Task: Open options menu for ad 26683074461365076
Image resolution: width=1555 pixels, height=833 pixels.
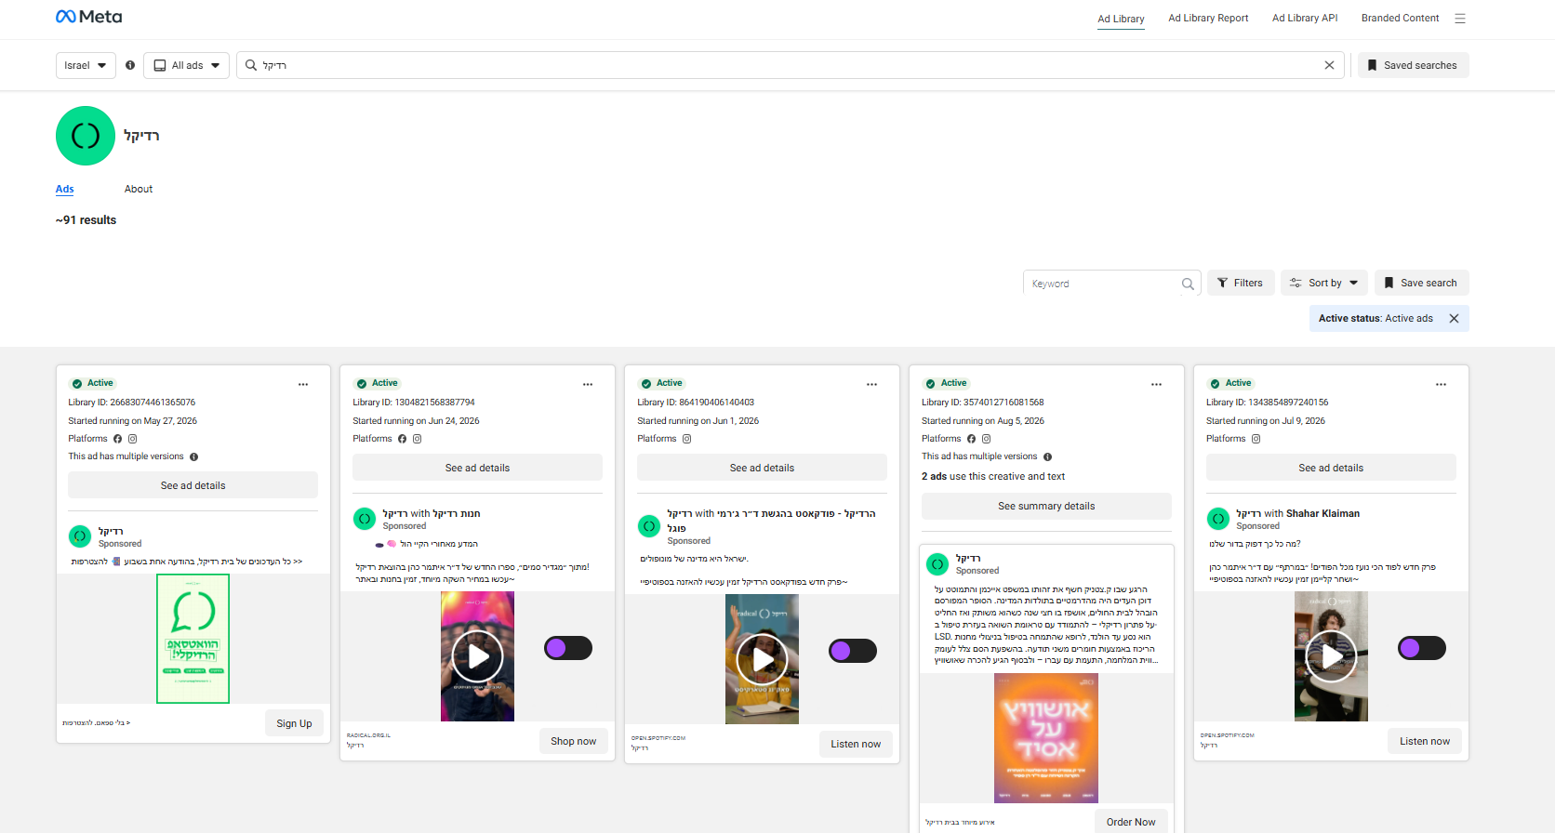Action: coord(303,384)
